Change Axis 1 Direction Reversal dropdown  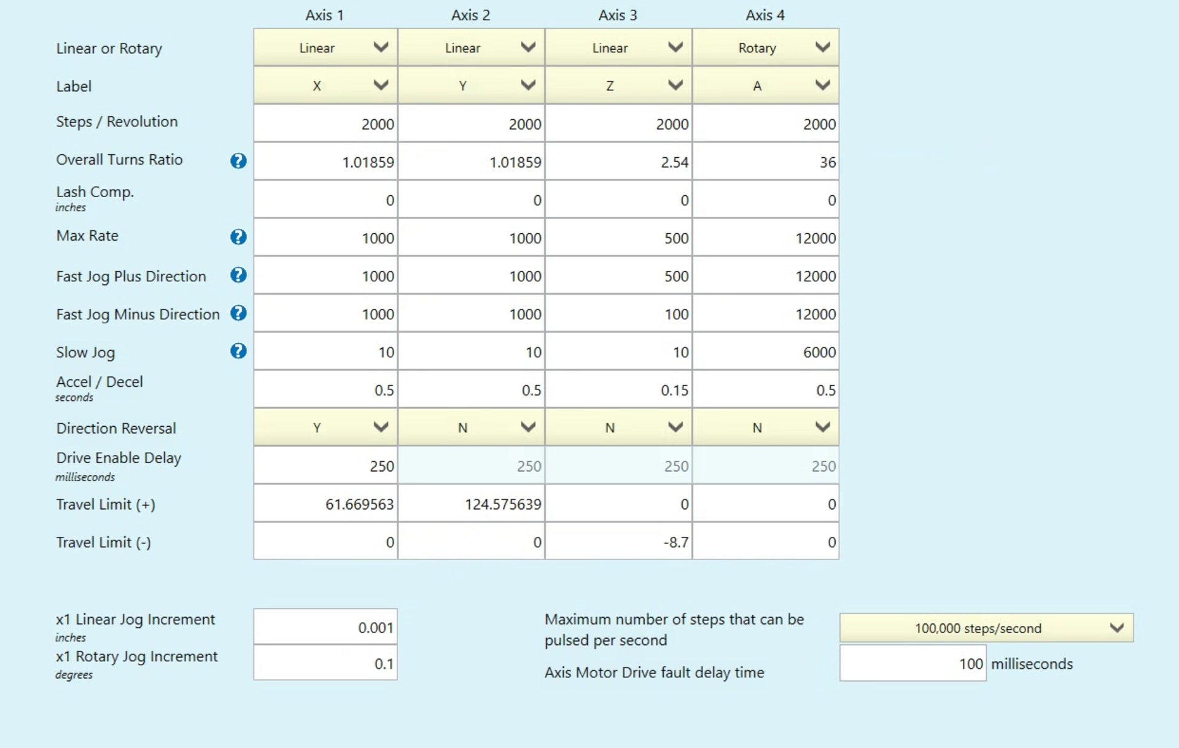(x=325, y=427)
